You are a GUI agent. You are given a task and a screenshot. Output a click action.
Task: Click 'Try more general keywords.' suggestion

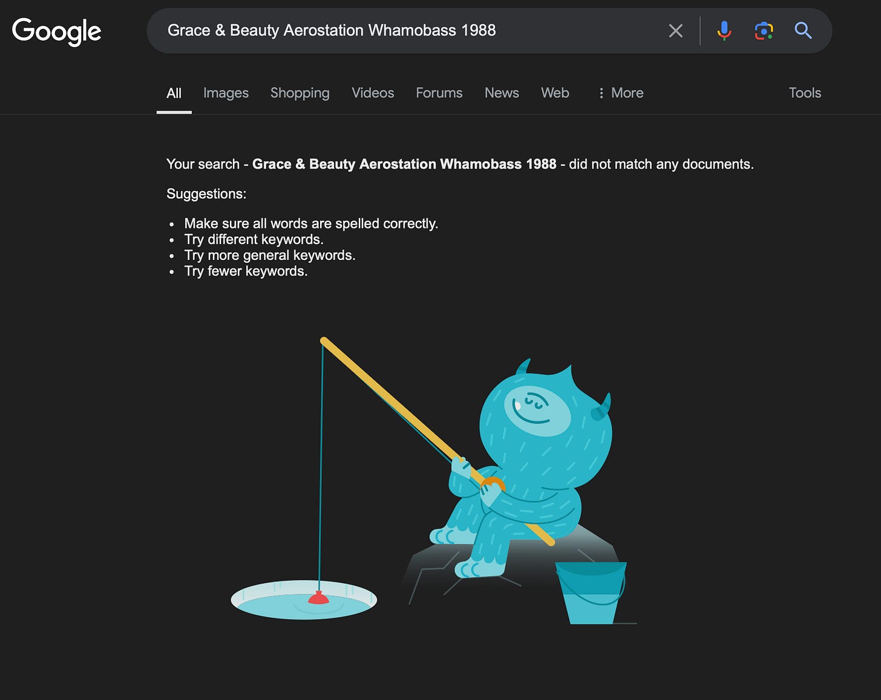click(x=269, y=255)
